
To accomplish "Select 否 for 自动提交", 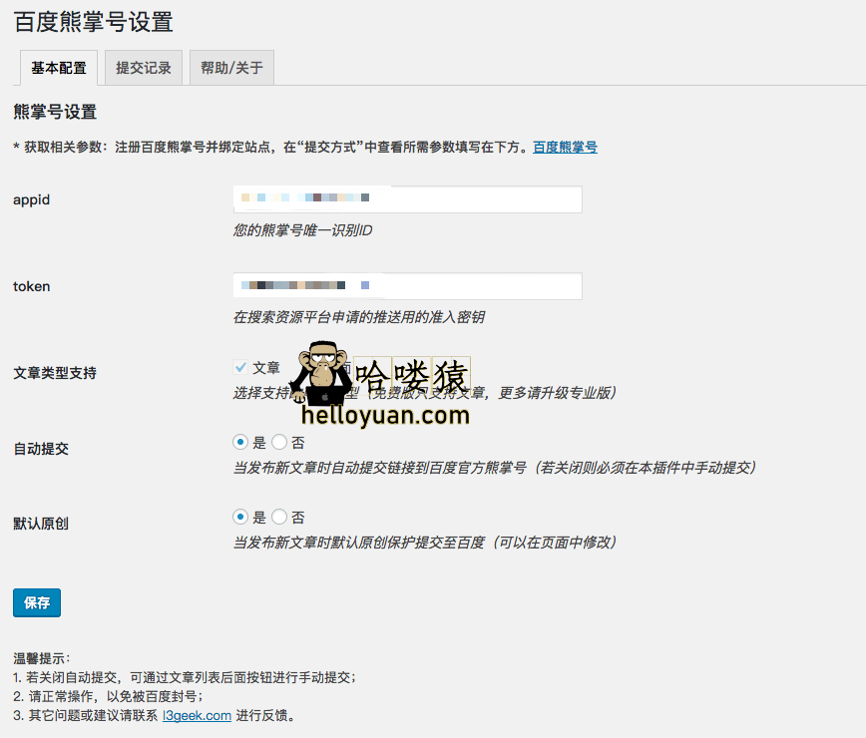I will (x=279, y=442).
